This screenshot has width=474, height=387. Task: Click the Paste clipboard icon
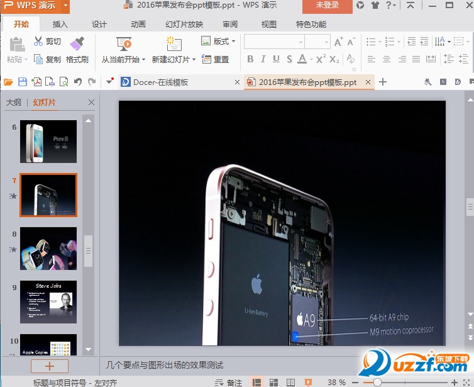(16, 45)
